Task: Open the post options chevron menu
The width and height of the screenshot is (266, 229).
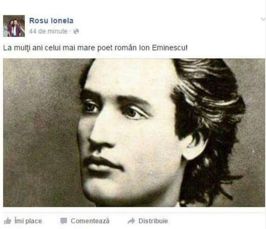Action: (x=263, y=19)
